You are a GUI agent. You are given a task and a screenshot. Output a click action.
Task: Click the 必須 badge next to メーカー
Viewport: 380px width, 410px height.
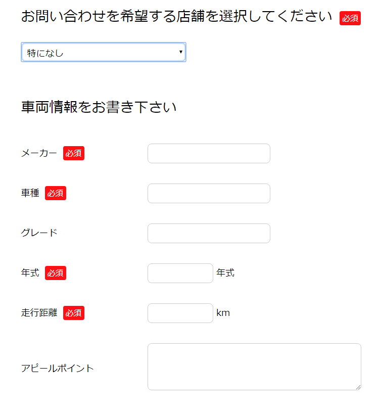point(73,153)
